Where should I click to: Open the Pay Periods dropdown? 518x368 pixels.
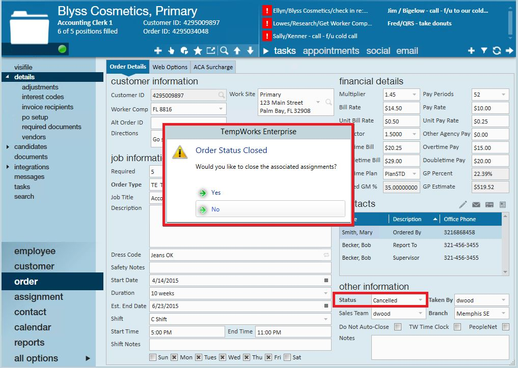pos(503,95)
